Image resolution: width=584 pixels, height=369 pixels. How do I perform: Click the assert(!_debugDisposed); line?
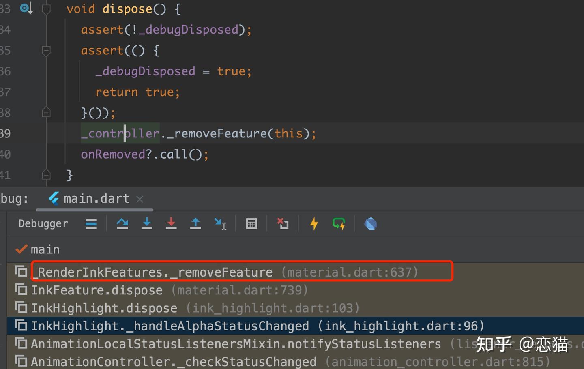click(x=166, y=30)
